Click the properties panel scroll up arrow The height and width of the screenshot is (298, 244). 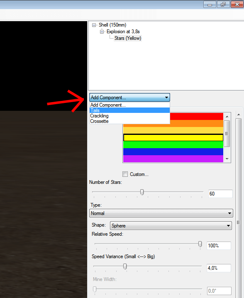tap(239, 115)
